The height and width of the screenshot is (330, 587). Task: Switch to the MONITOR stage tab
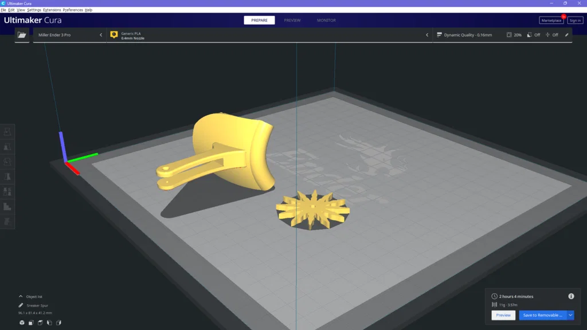click(x=326, y=20)
